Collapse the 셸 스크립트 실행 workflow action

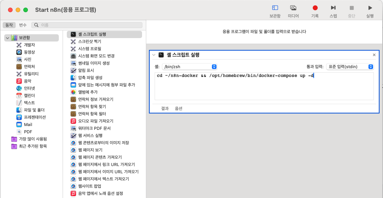pyautogui.click(x=154, y=55)
